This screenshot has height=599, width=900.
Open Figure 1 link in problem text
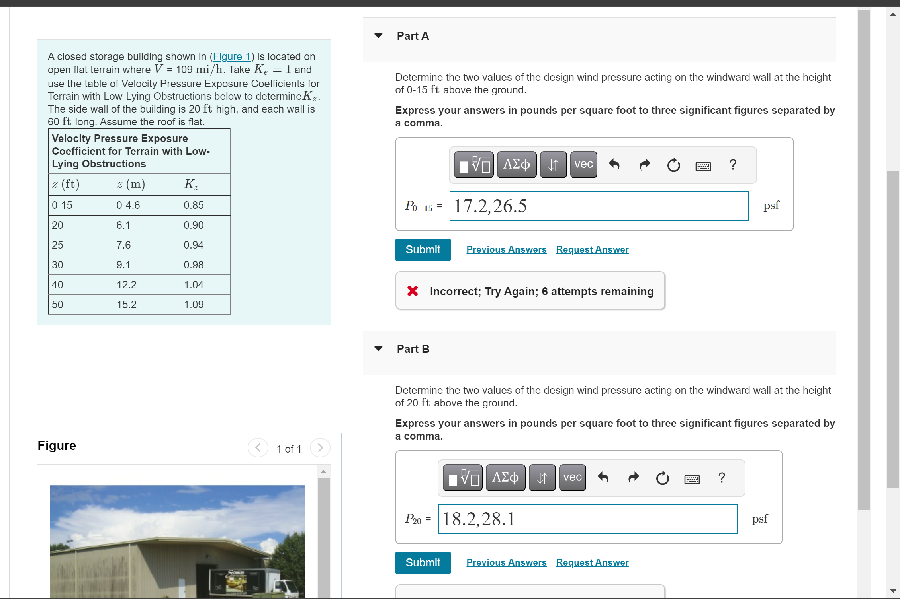(x=231, y=56)
